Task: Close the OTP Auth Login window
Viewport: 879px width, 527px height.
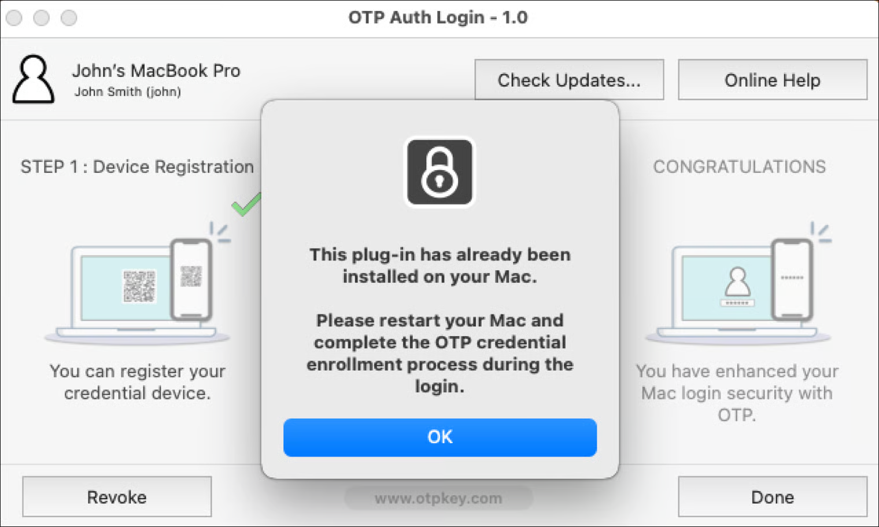Action: pyautogui.click(x=14, y=17)
